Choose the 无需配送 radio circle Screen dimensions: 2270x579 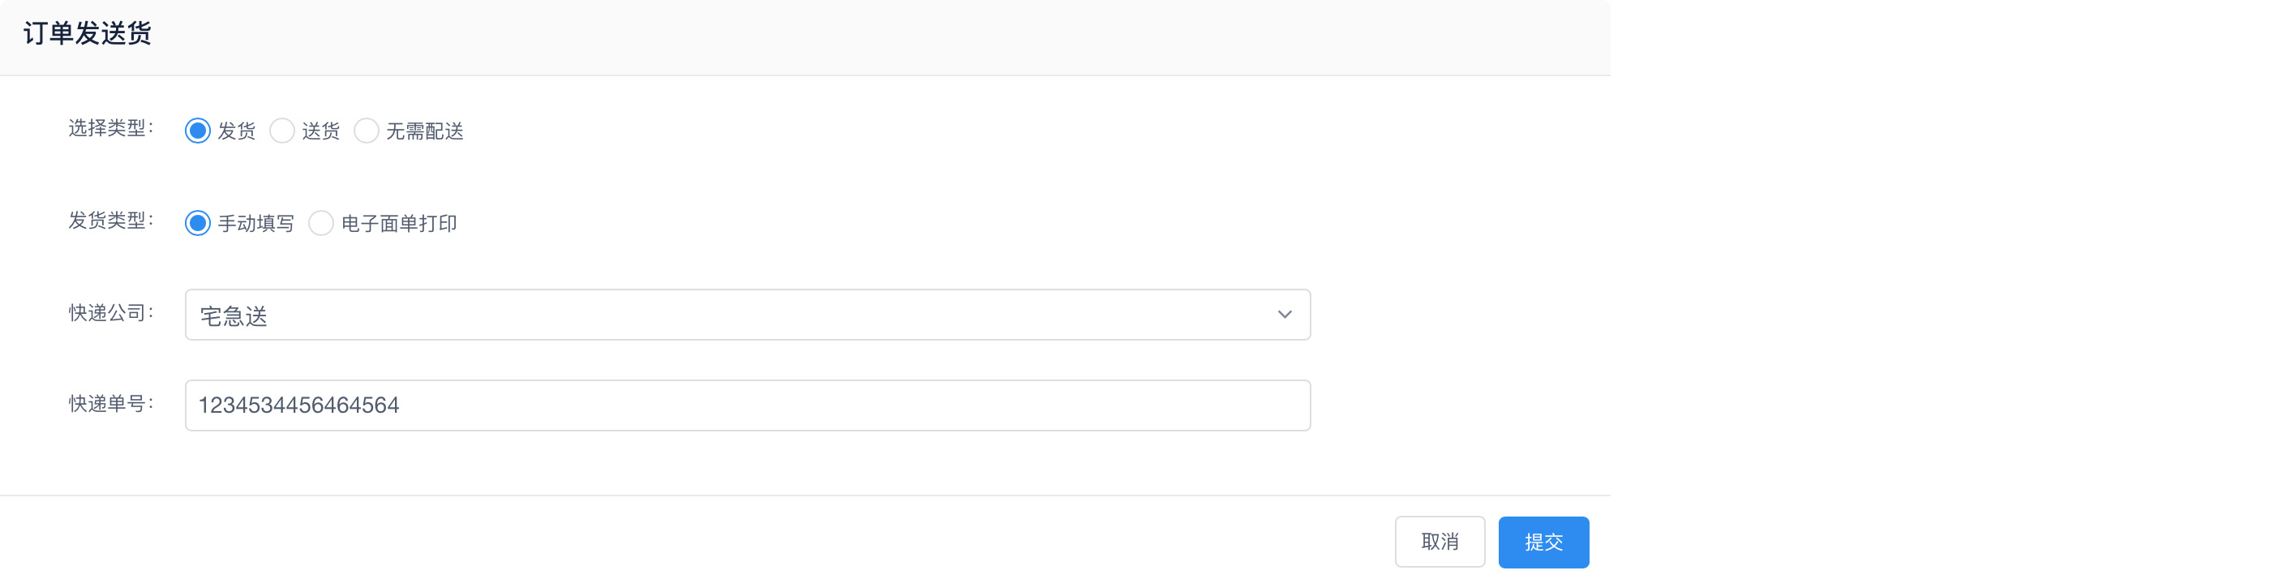(367, 131)
